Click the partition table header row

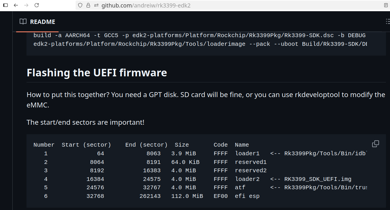[141, 145]
